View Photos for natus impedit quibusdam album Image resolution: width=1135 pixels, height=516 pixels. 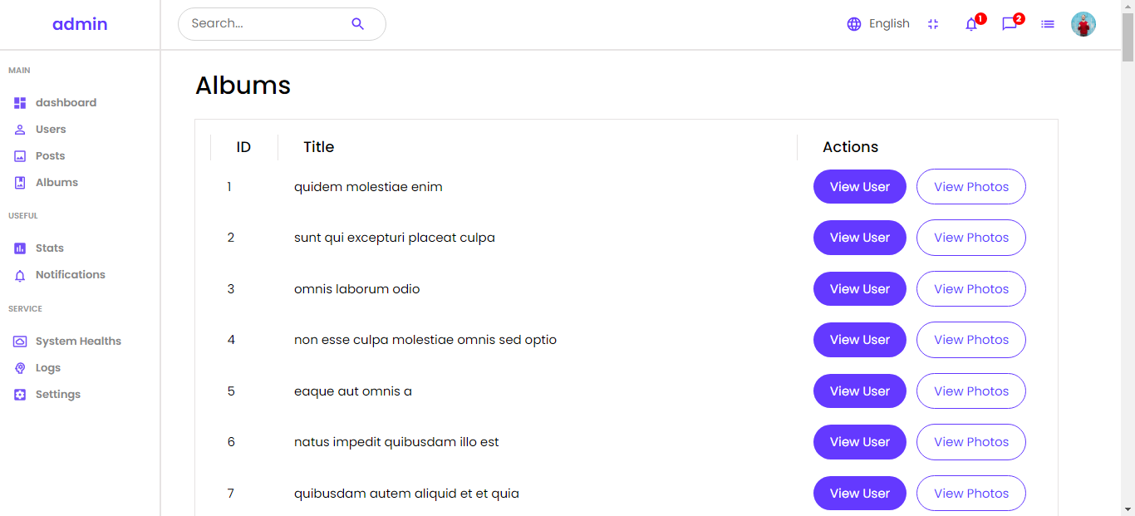coord(971,442)
